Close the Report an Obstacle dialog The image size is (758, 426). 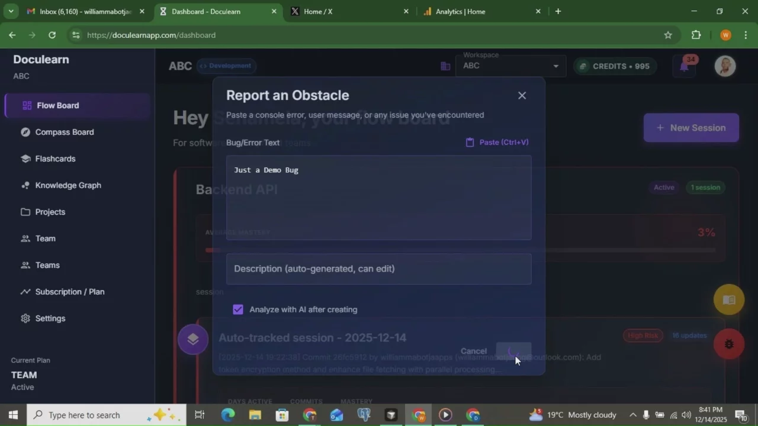click(522, 95)
